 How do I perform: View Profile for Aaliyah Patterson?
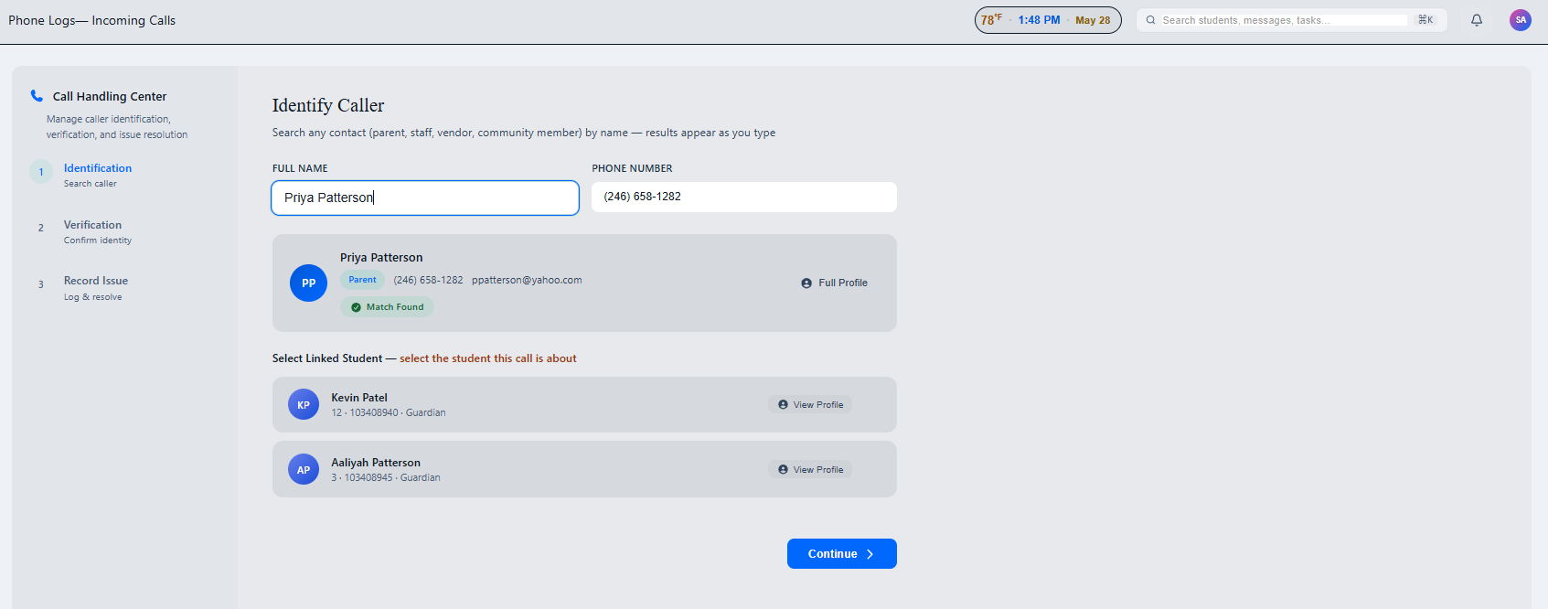[810, 469]
